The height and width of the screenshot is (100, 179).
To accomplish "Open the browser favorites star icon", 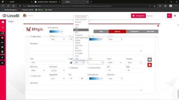I will (x=160, y=6).
